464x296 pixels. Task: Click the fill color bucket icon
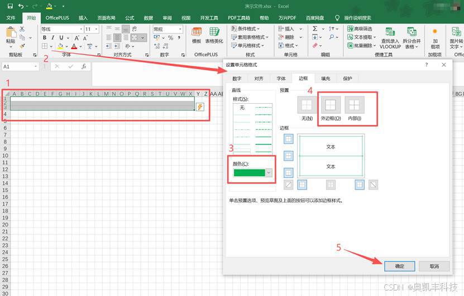point(60,46)
